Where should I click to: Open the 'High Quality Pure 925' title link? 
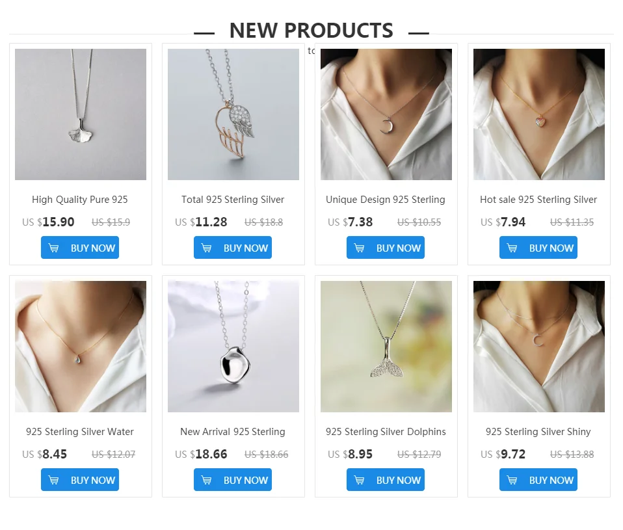[80, 200]
